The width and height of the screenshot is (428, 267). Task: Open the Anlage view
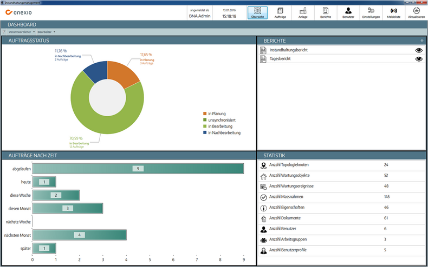point(302,12)
